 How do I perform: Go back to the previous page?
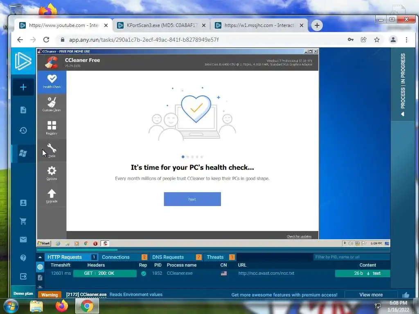pos(20,40)
